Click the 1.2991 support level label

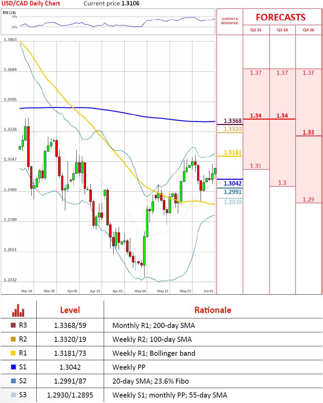[233, 192]
